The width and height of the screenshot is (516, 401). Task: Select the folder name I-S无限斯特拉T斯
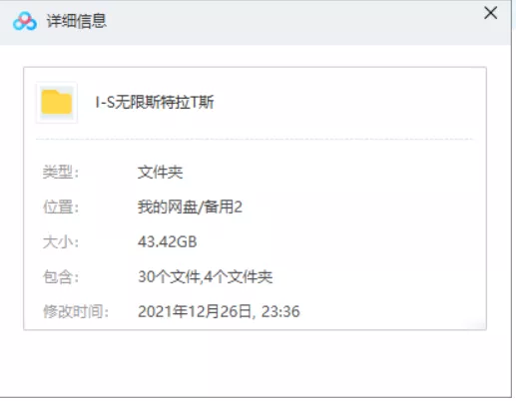click(x=155, y=102)
